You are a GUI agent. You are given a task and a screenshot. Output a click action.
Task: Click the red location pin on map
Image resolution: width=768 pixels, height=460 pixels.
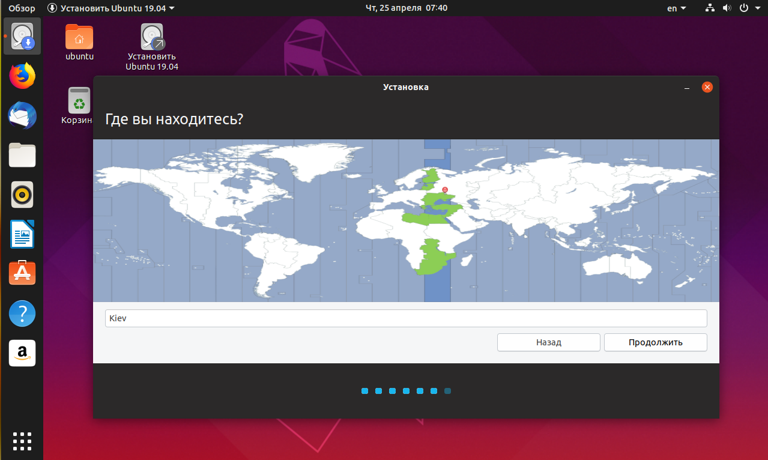point(445,190)
